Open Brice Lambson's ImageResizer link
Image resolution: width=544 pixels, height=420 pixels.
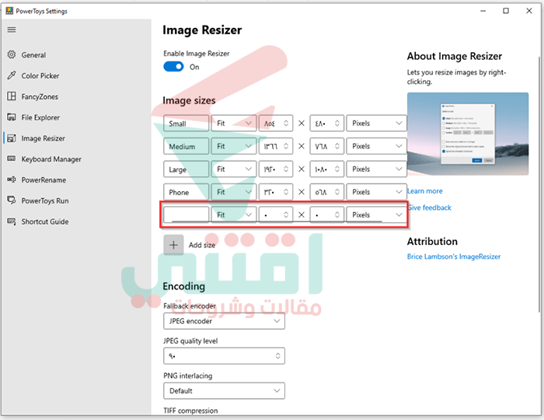tap(454, 257)
